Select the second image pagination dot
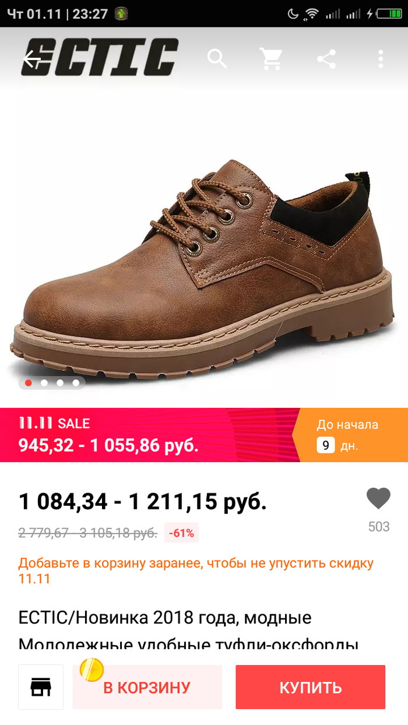 [44, 383]
